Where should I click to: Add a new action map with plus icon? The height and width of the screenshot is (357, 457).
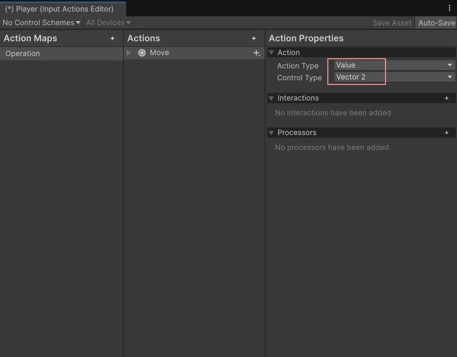112,39
